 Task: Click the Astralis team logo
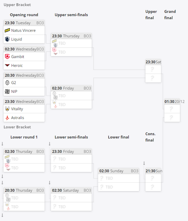(7, 118)
